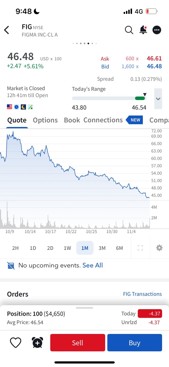The height and width of the screenshot is (367, 169).
Task: Open the three-dot overflow menu
Action: point(157,30)
